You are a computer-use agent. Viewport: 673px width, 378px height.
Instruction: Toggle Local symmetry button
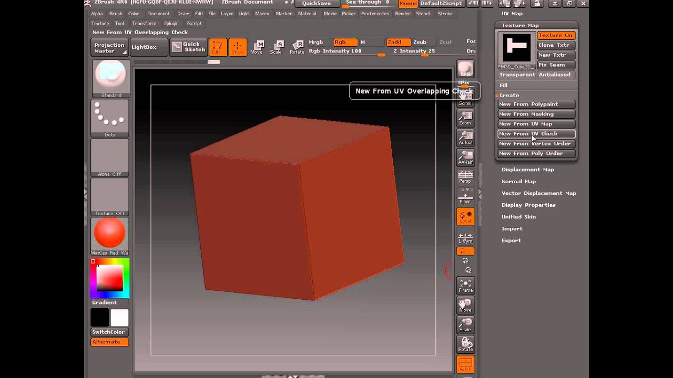click(465, 217)
